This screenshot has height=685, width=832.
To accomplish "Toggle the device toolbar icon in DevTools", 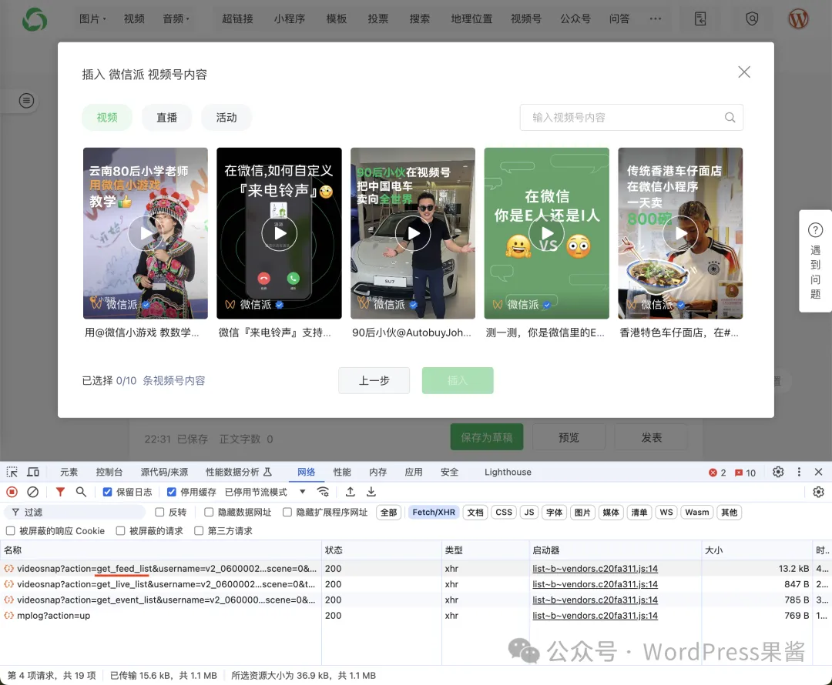I will click(33, 472).
